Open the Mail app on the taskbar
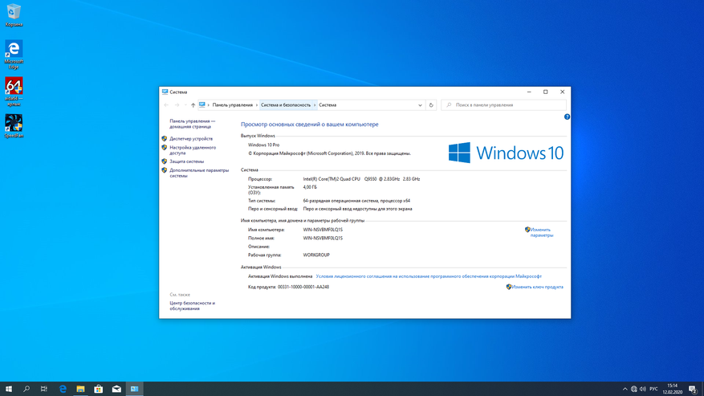 [116, 389]
